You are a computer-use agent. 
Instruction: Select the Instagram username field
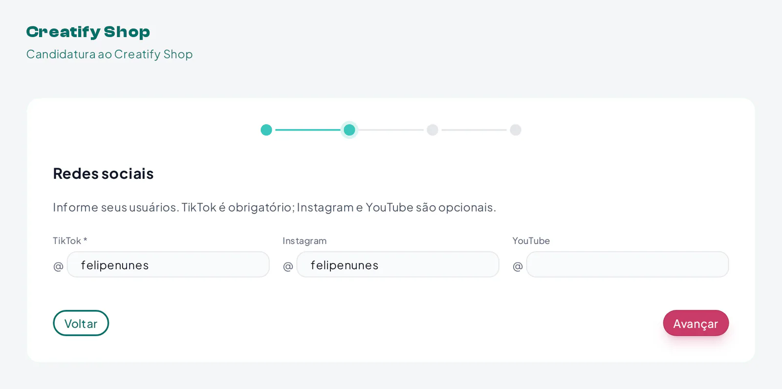(x=398, y=264)
